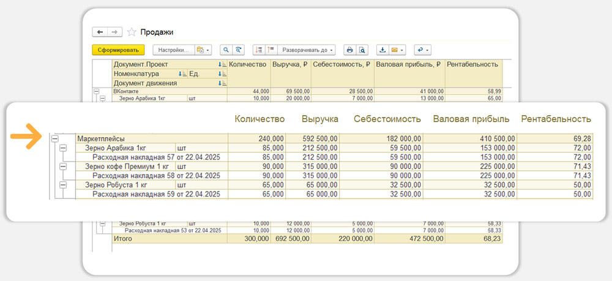The width and height of the screenshot is (612, 281).
Task: Click the magnifier Find icon in toolbar
Action: pos(226,50)
